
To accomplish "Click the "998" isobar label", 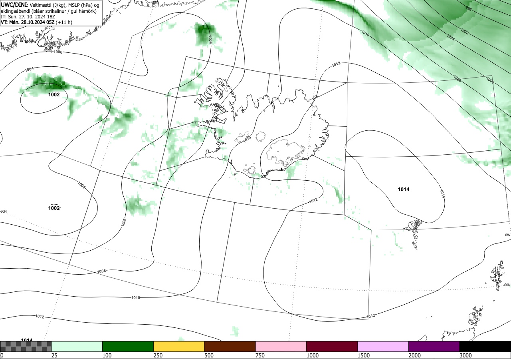I will click(469, 8).
